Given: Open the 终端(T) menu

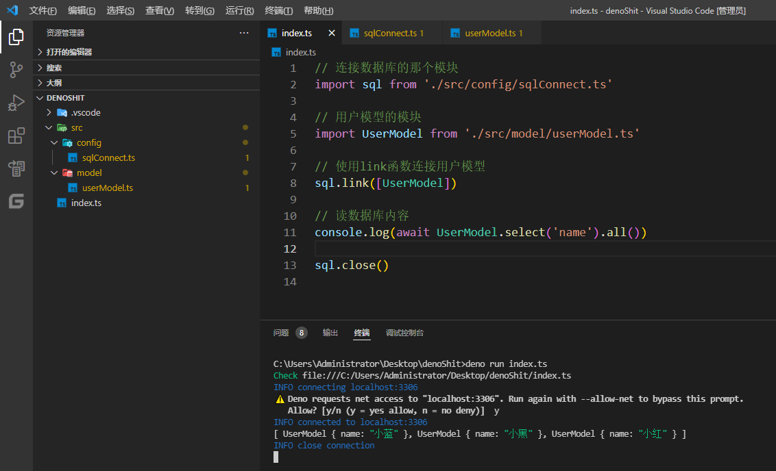Looking at the screenshot, I should [x=278, y=10].
